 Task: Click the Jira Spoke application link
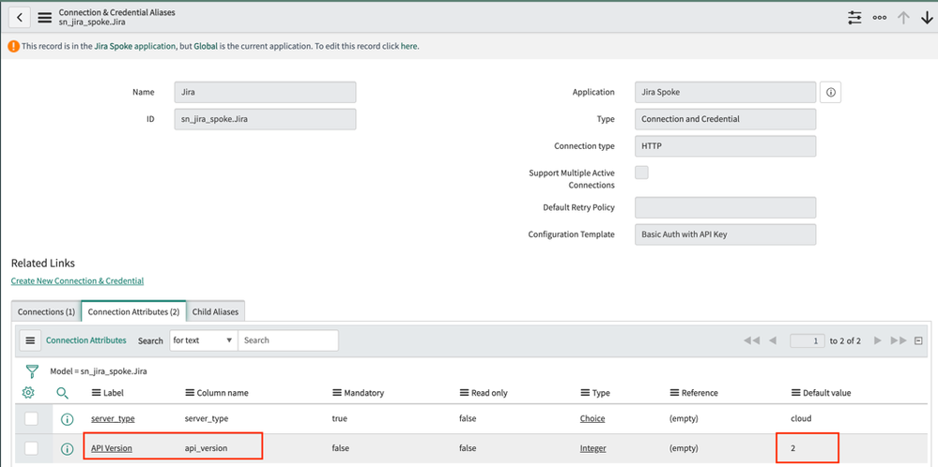(x=134, y=46)
